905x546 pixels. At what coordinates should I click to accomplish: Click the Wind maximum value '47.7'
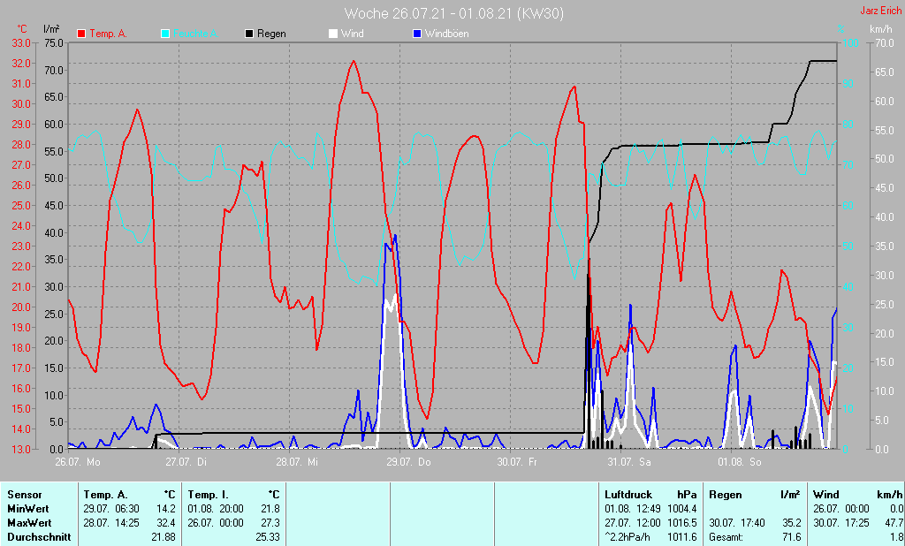[x=894, y=523]
